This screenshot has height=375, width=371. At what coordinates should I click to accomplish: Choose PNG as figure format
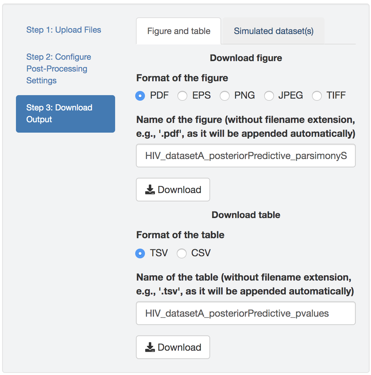click(225, 96)
